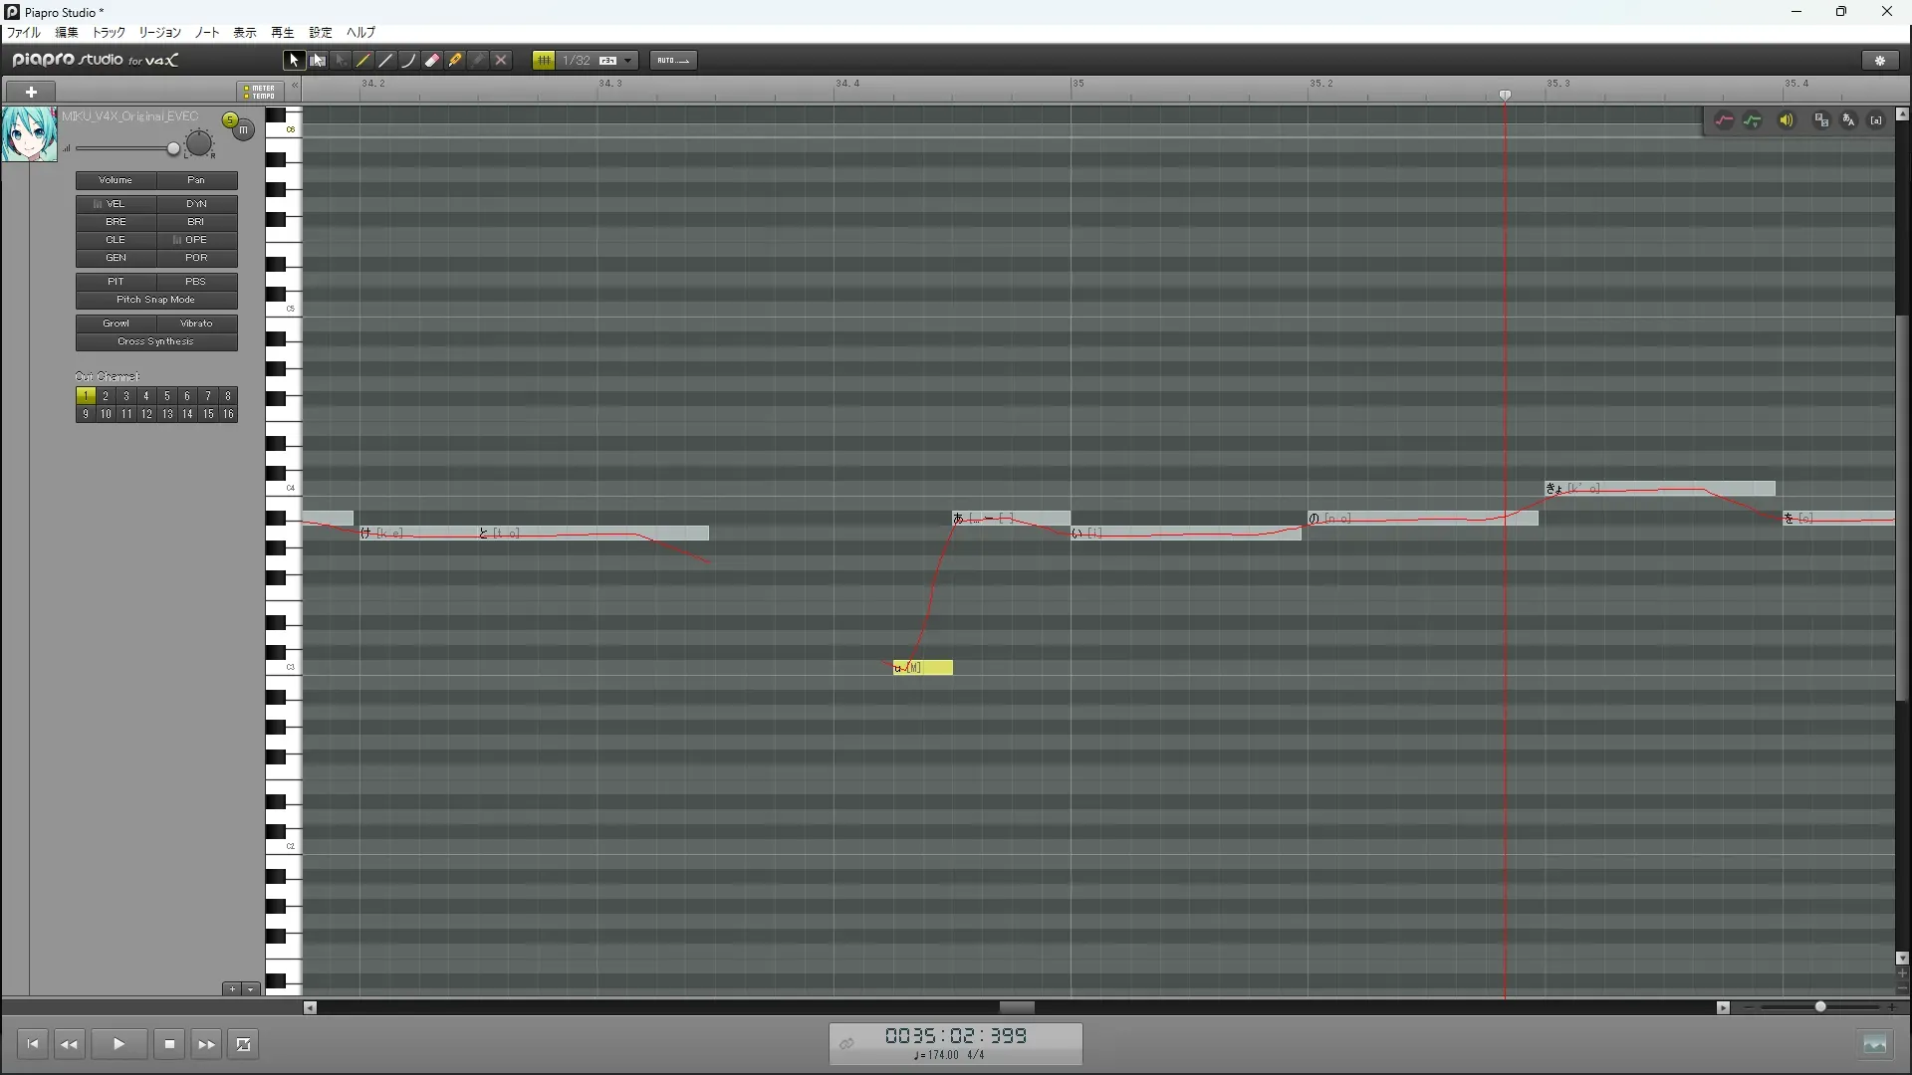Open settings with the gear button

1880,61
